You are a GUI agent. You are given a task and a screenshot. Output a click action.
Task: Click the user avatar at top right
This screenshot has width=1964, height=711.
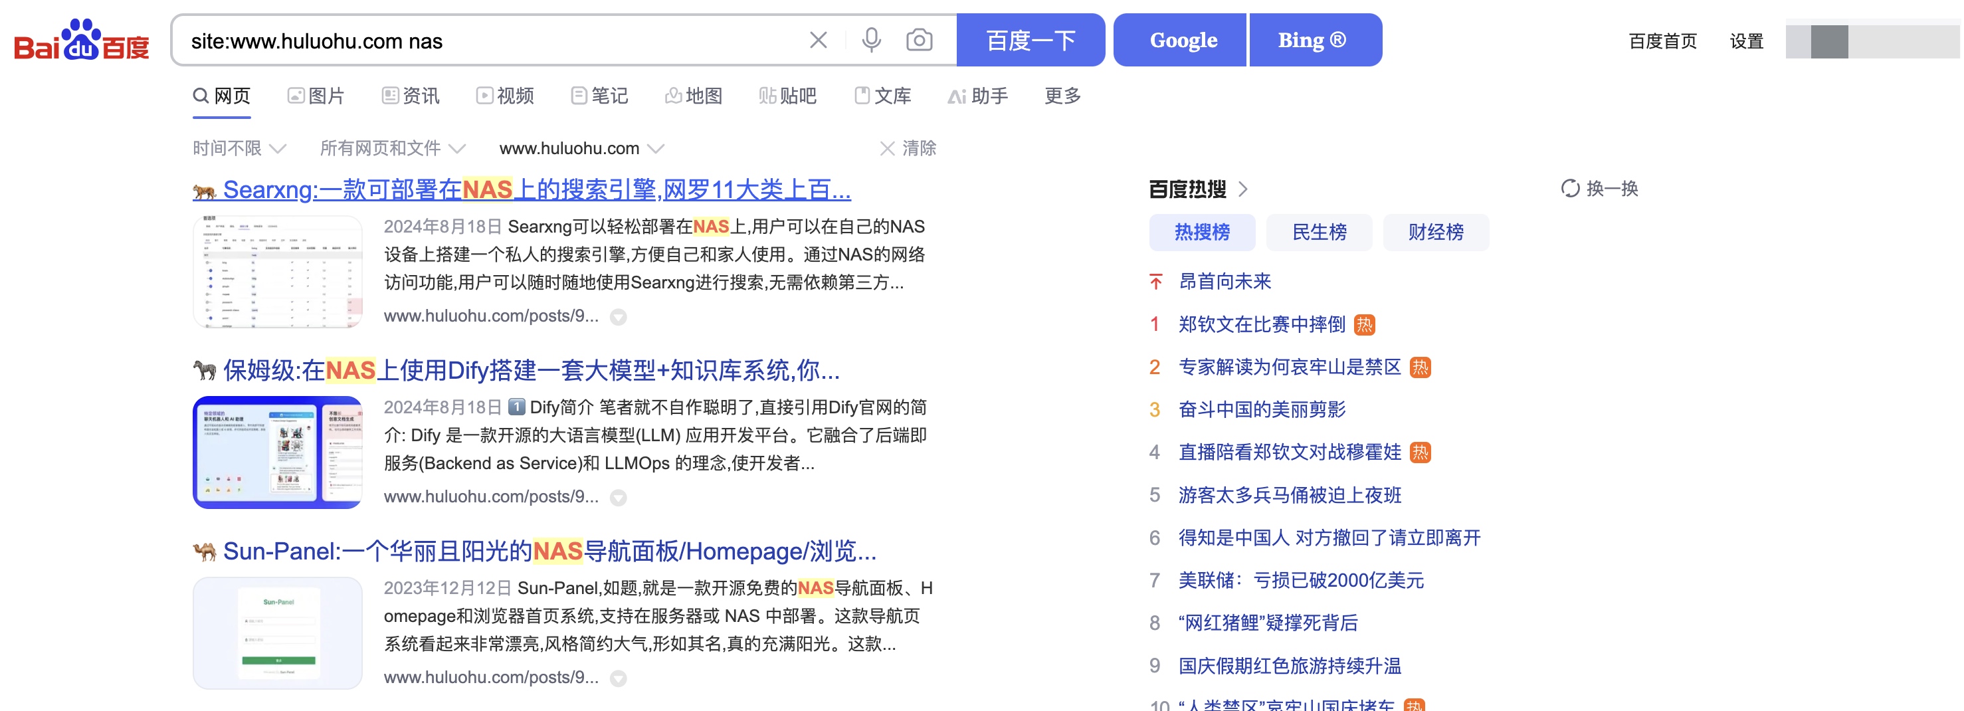point(1828,41)
